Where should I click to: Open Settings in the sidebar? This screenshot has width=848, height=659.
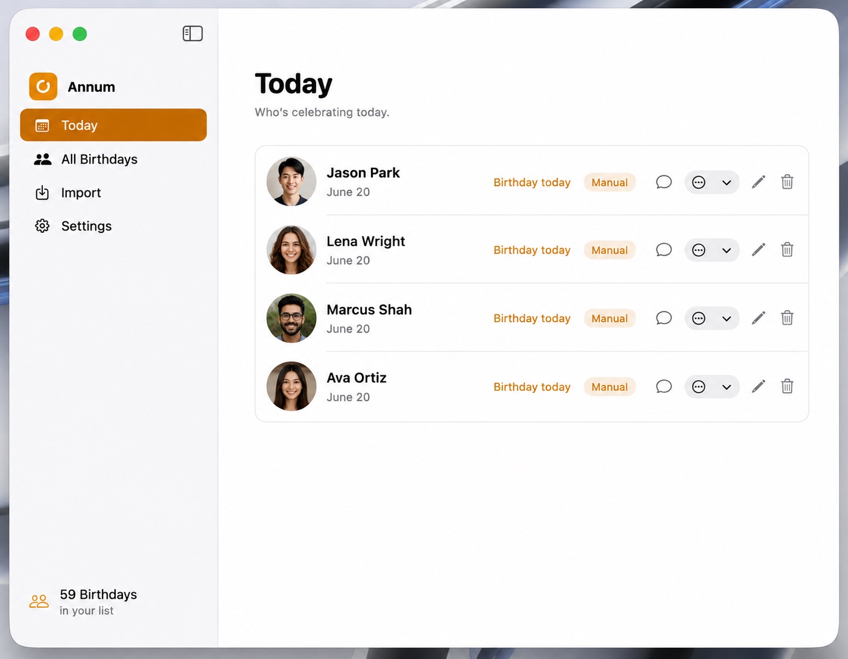113,226
